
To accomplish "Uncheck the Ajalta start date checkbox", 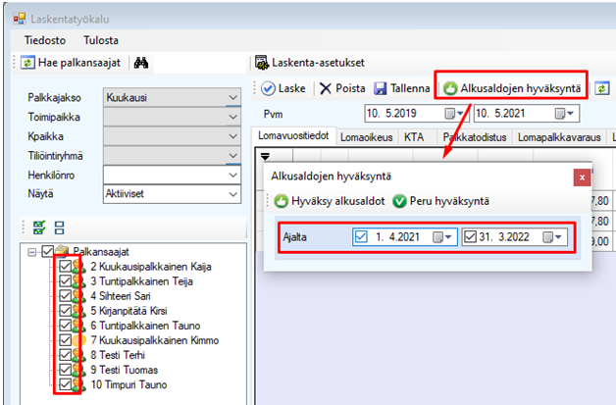I will click(x=360, y=237).
